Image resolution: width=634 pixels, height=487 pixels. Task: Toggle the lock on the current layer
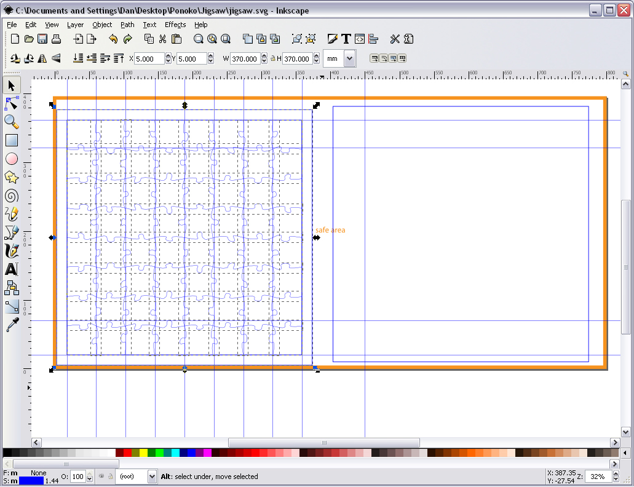click(x=110, y=477)
